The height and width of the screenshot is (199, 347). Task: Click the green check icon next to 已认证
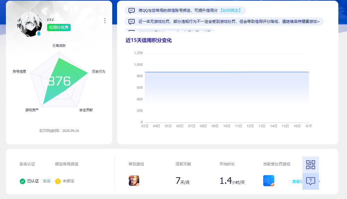coord(23,181)
